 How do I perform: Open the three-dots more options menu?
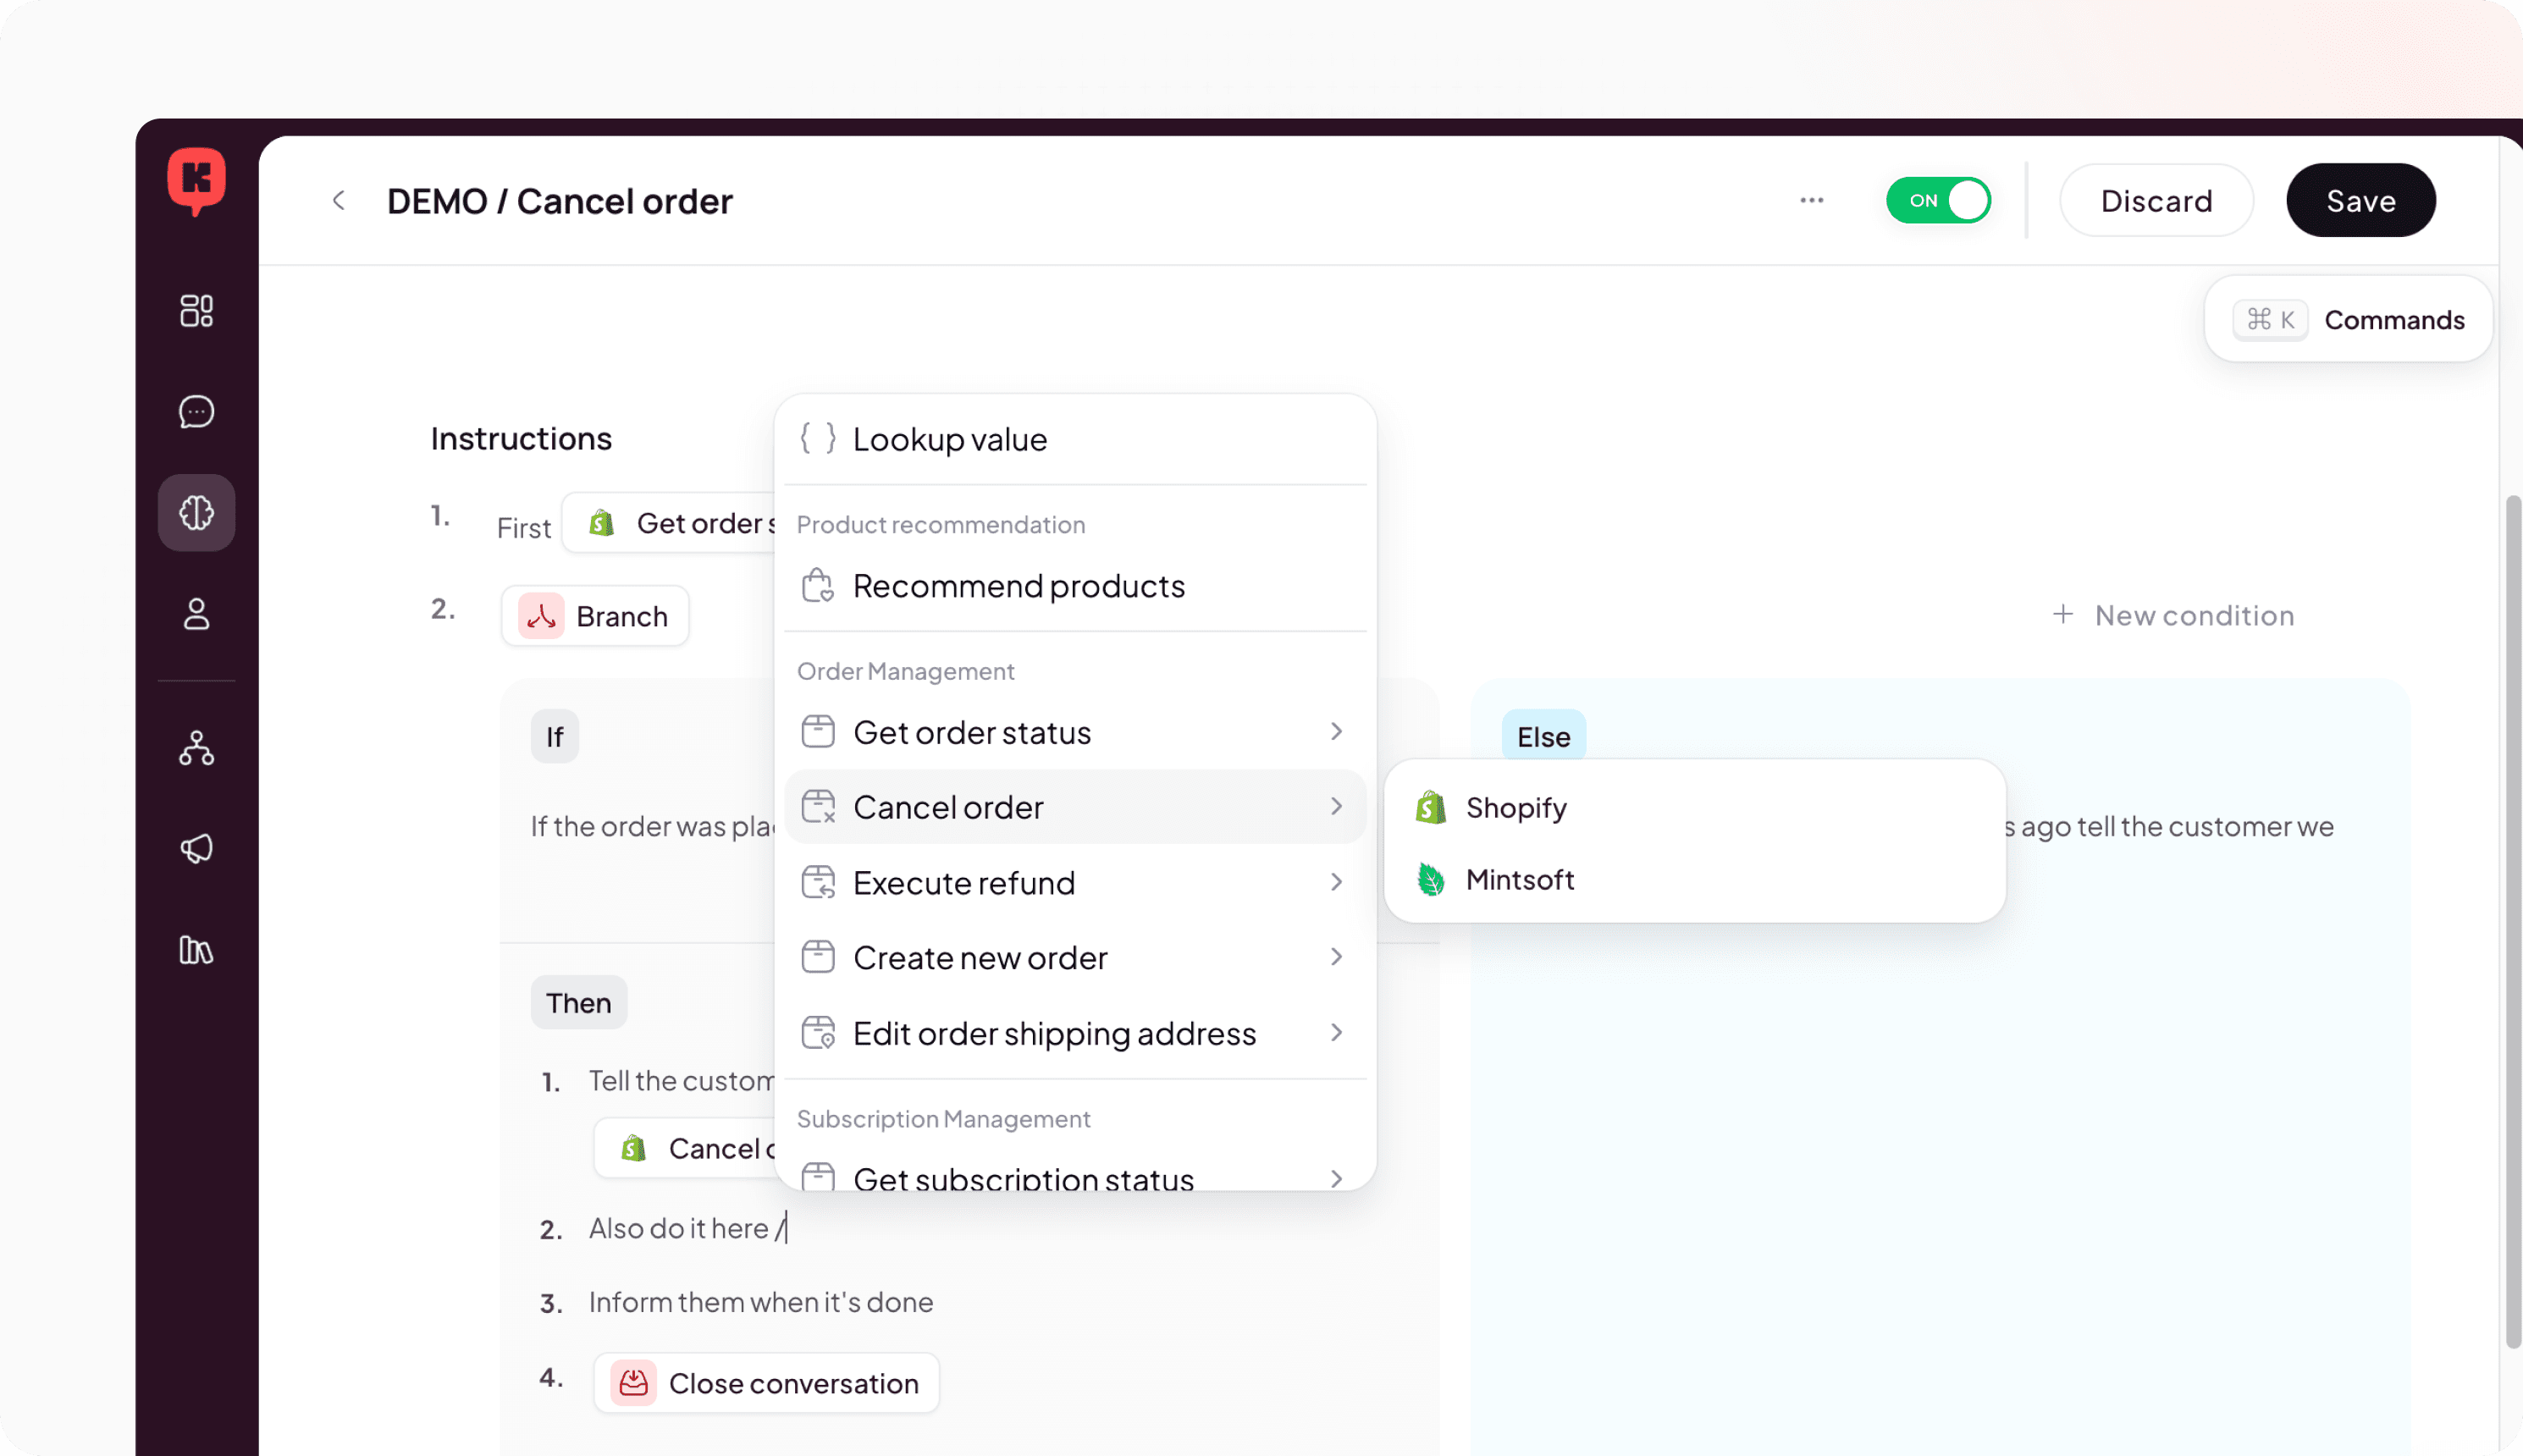click(1811, 201)
